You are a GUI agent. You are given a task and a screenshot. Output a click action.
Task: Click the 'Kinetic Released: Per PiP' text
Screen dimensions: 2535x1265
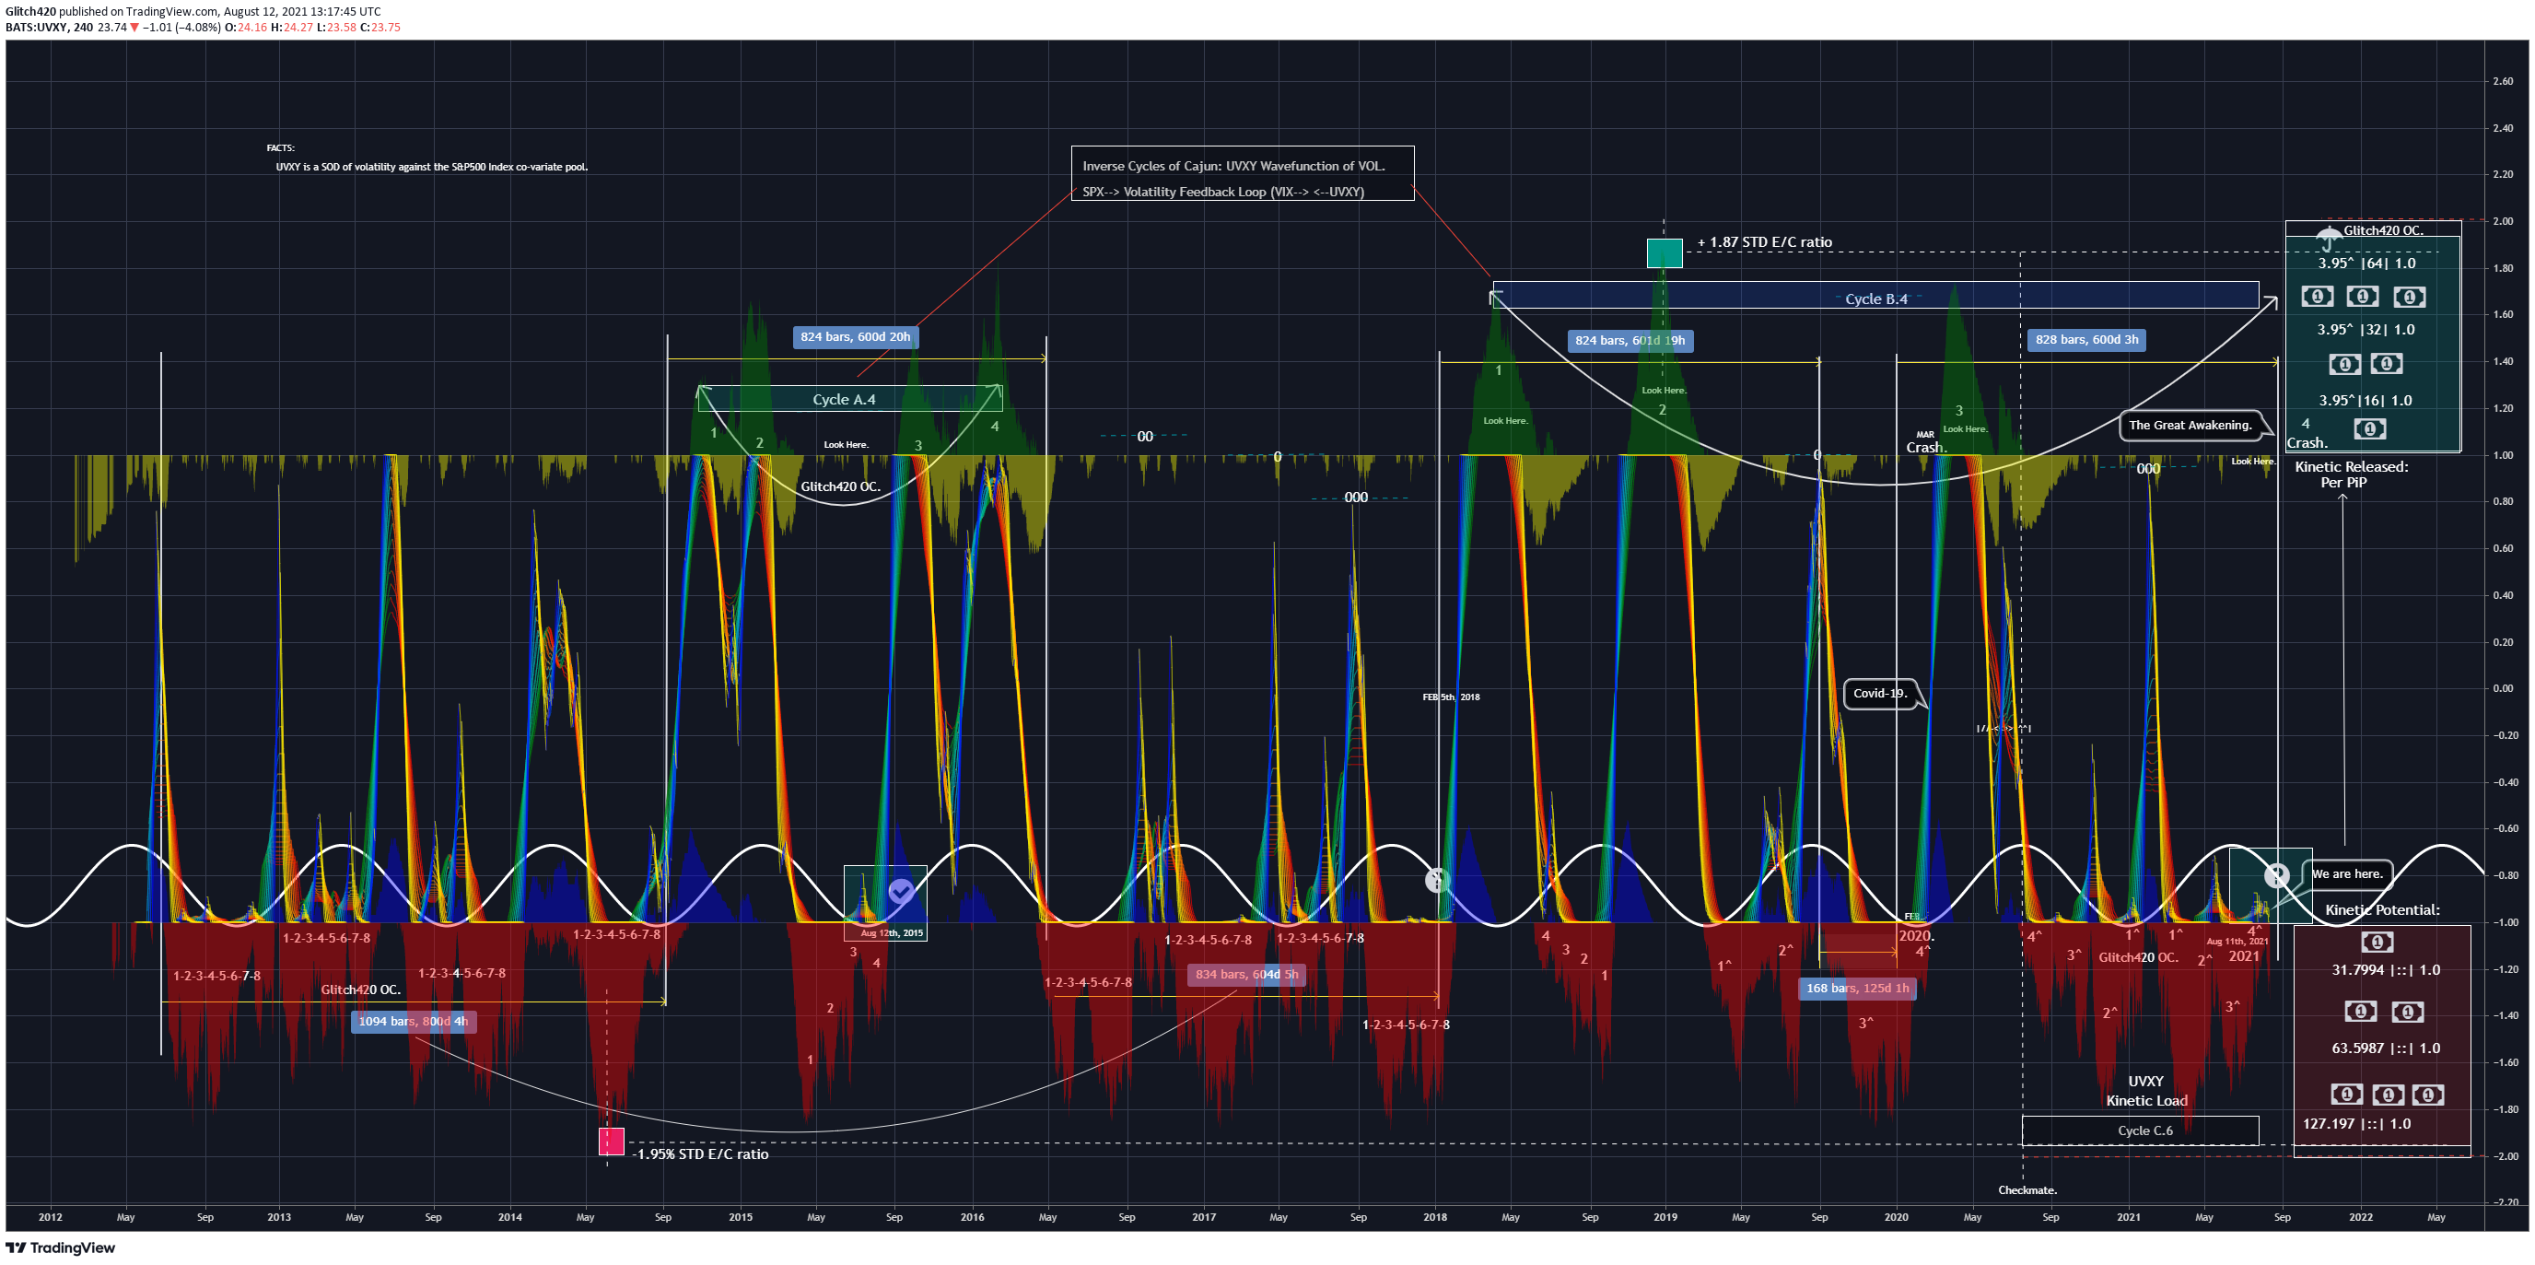2351,474
